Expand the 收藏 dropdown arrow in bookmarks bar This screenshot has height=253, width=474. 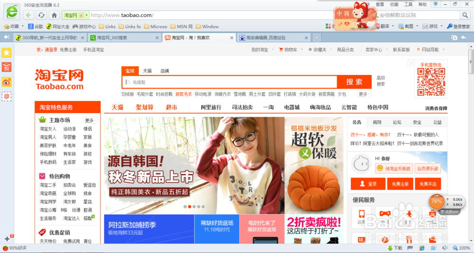coord(23,27)
